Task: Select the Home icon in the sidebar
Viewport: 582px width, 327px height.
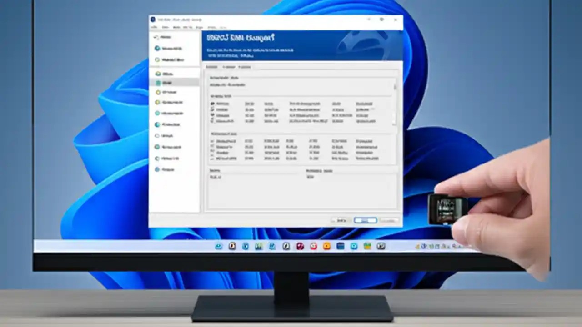Action: [x=157, y=37]
